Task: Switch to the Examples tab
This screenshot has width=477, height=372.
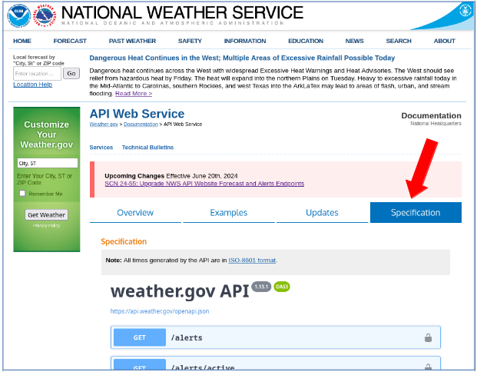Action: pos(229,212)
